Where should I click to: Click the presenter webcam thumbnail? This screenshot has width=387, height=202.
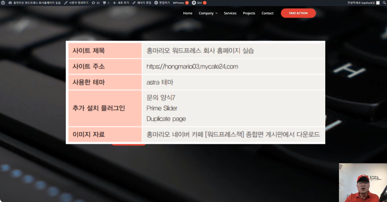pos(363,183)
